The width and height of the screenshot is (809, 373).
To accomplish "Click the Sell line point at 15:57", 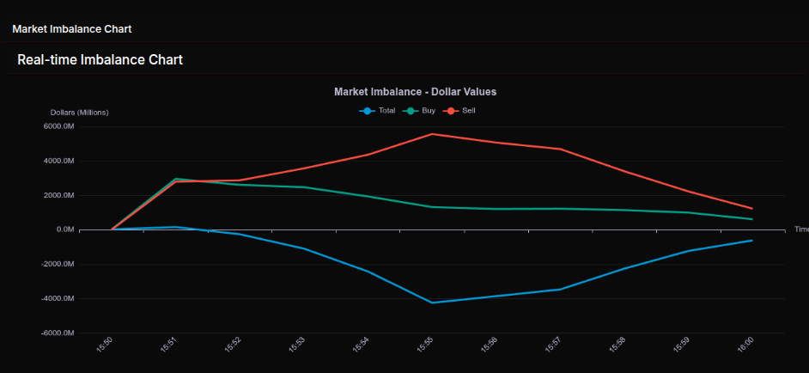I will pyautogui.click(x=561, y=150).
